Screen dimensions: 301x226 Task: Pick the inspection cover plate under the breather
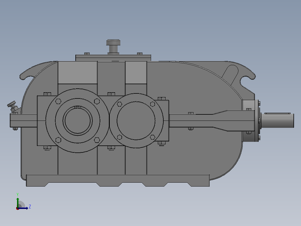(113, 58)
